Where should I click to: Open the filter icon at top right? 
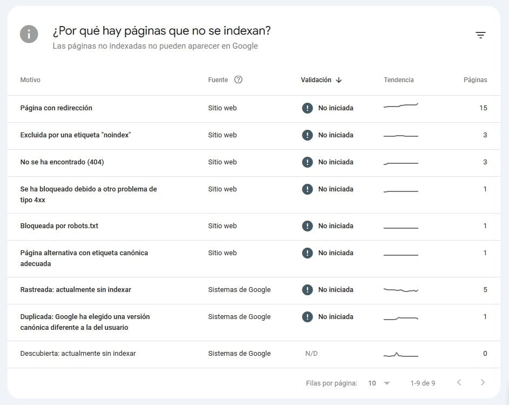pos(480,35)
